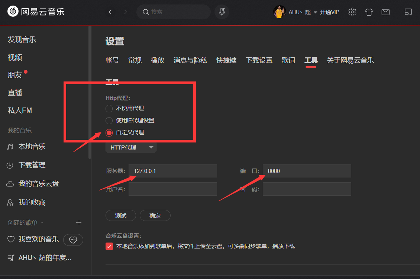Switch to 关于网易云音乐 tab
Screen dimensions: 420x279
pos(350,60)
